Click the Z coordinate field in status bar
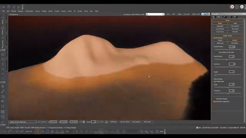 (74, 122)
